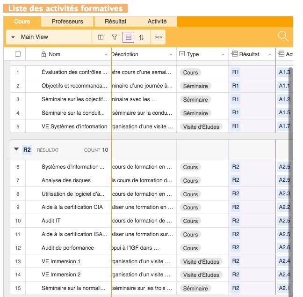This screenshot has width=303, height=297.
Task: Select 'Objectifs et recommanda...' cell
Action: pos(68,86)
